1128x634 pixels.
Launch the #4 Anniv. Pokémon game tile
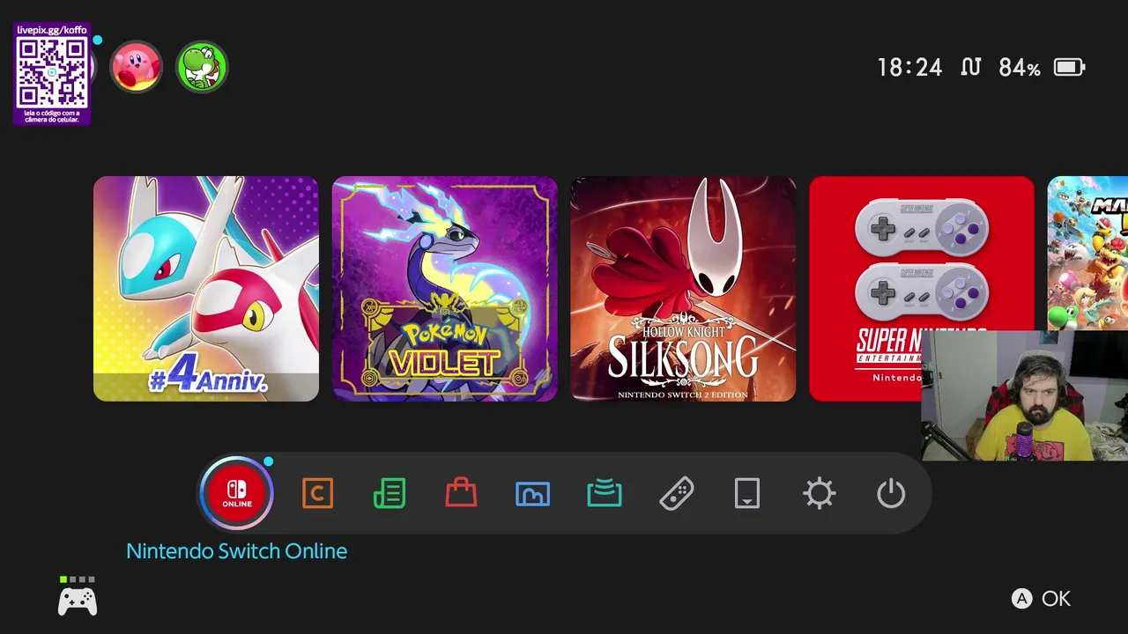coord(206,289)
